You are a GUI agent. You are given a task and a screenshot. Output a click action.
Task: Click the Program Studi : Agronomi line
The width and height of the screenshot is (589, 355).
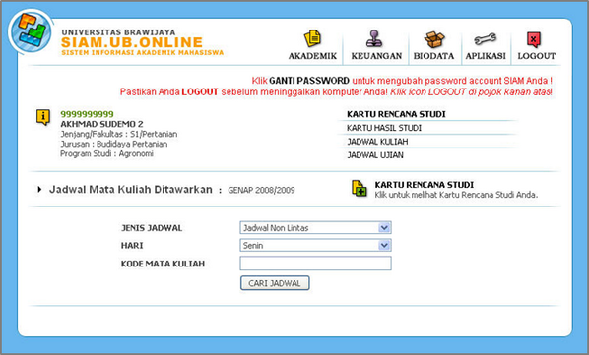coord(106,154)
